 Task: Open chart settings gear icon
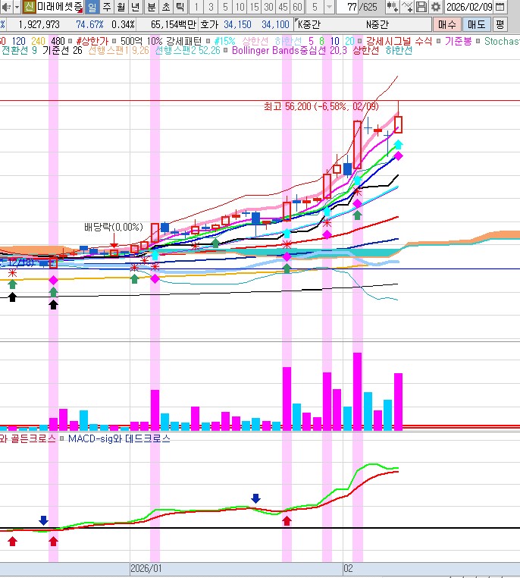tap(436, 7)
